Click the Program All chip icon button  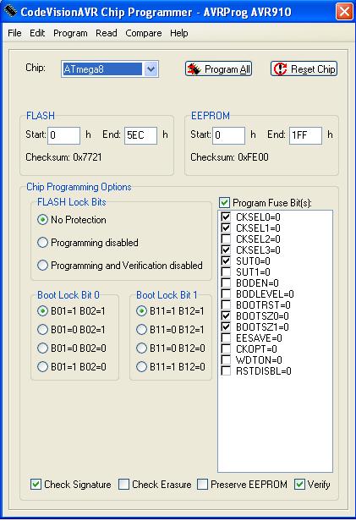coord(218,69)
